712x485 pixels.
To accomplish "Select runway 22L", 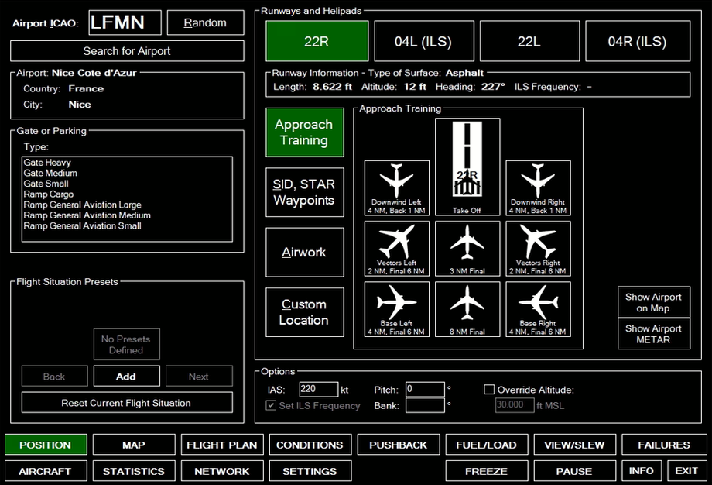I will point(529,41).
